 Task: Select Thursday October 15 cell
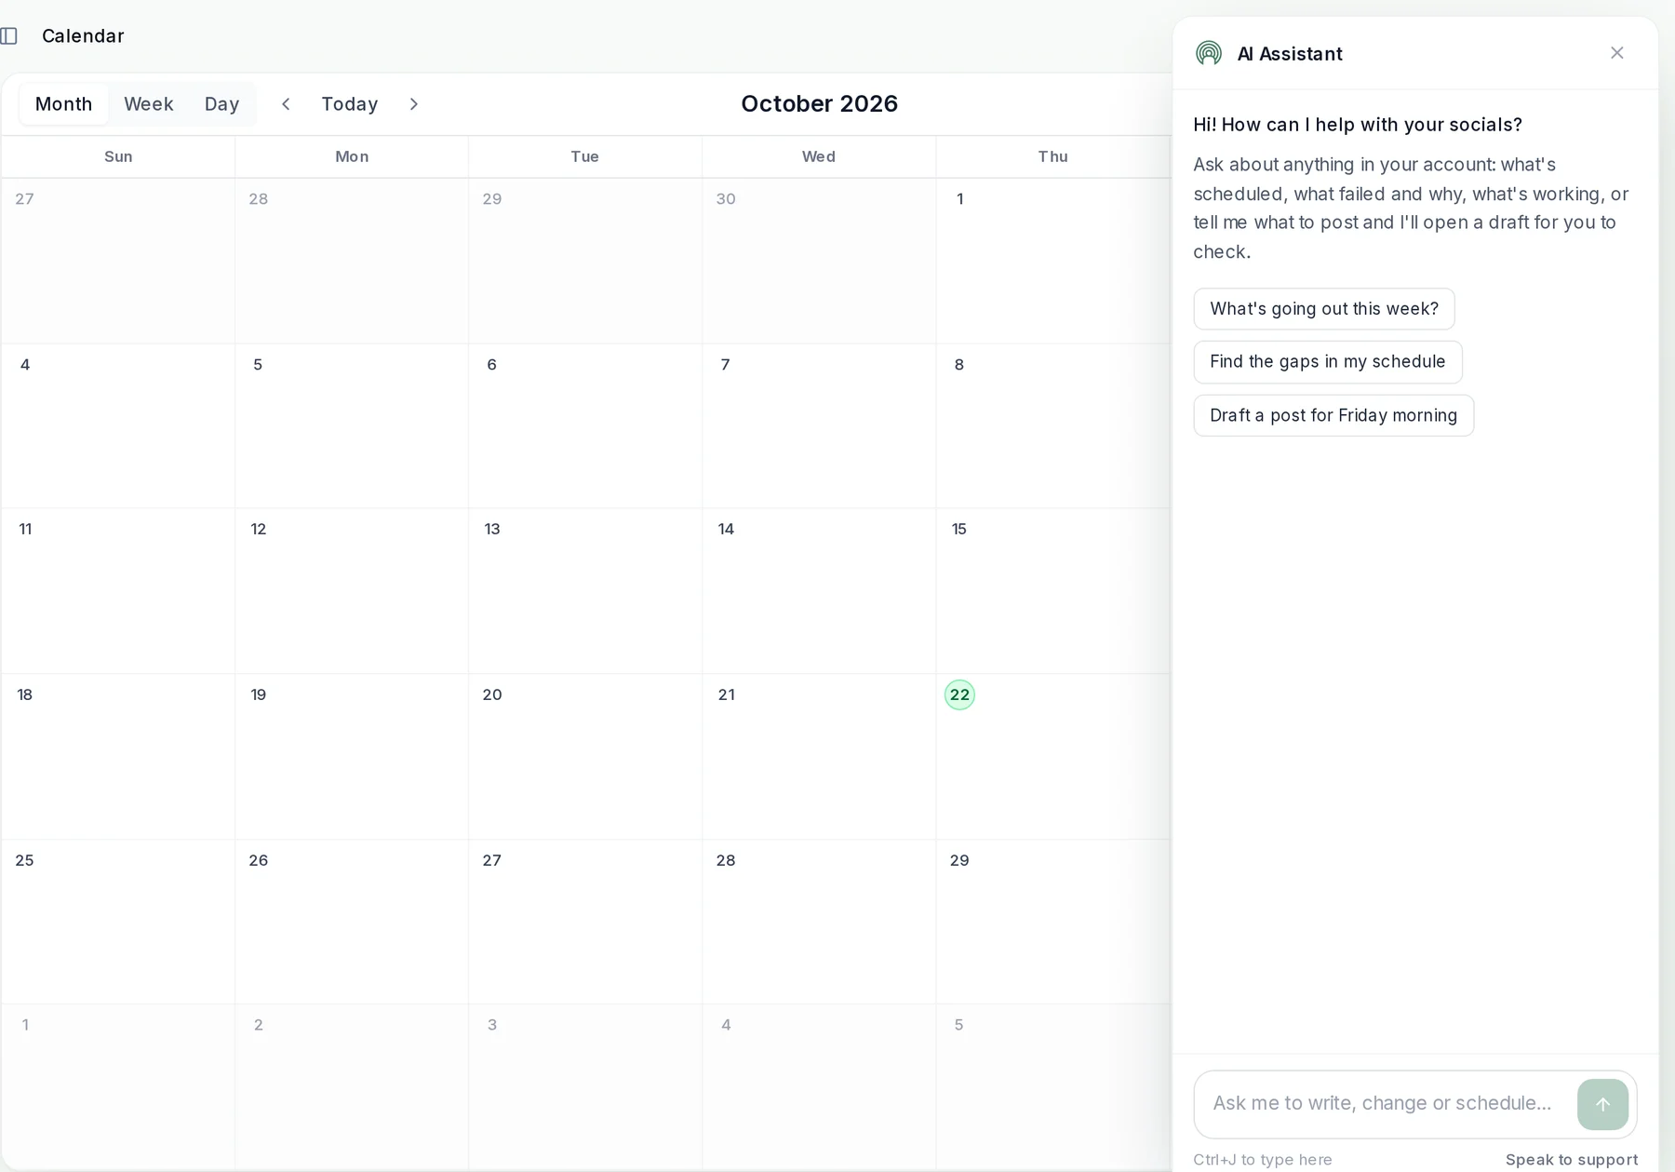click(1052, 591)
